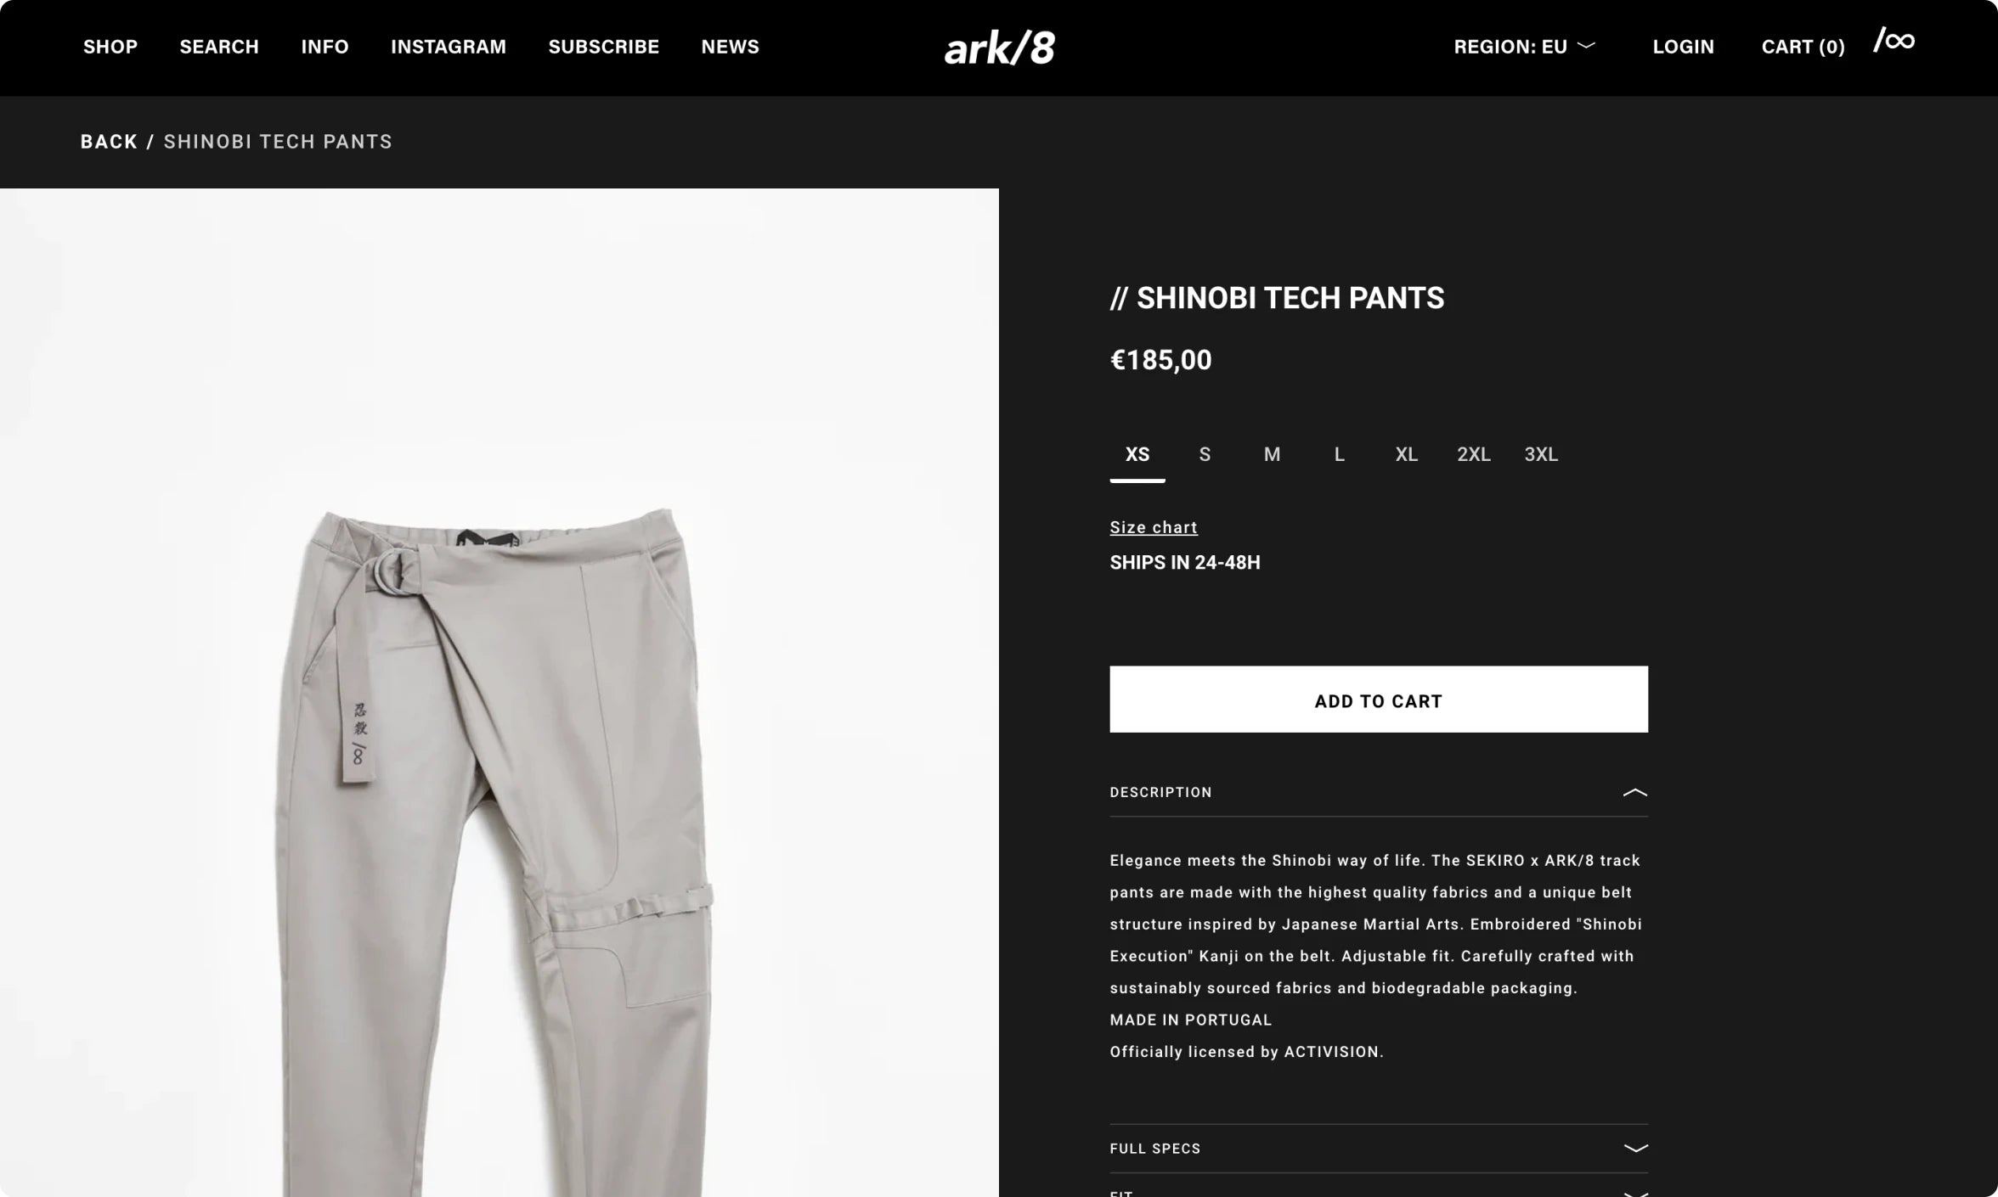
Task: Choose size 3XL option
Action: tap(1541, 454)
